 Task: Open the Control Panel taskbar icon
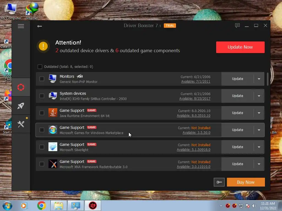(76, 206)
